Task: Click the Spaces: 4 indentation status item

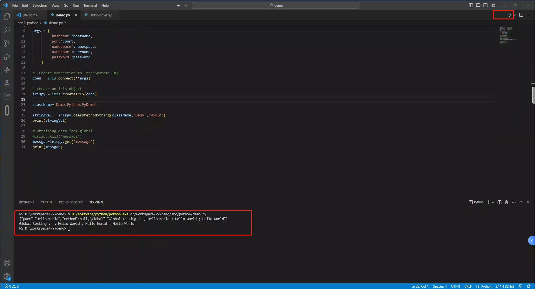Action: point(440,286)
